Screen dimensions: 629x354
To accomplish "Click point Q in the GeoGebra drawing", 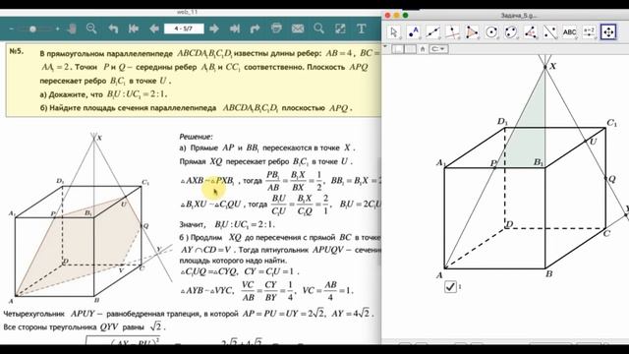I will (x=605, y=177).
